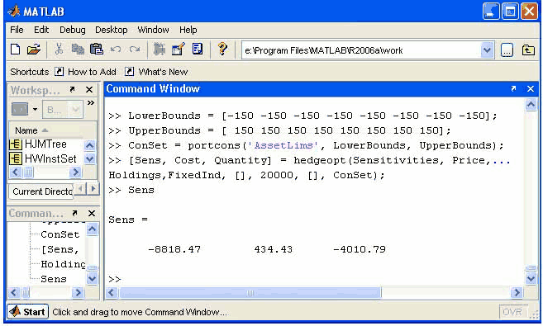Click HWInstSet variable icon
Viewport: 543px width, 326px height.
coord(15,158)
